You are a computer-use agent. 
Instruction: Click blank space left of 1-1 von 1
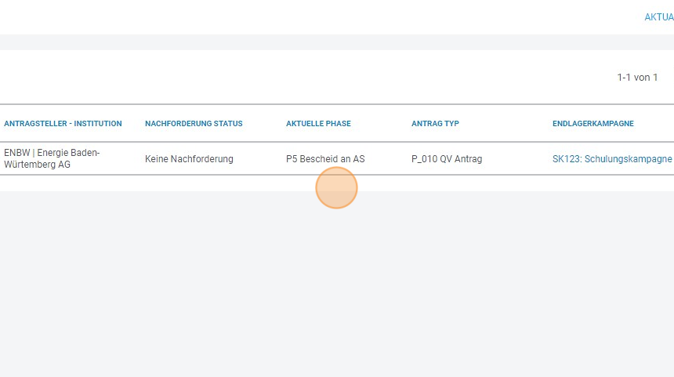[313, 78]
